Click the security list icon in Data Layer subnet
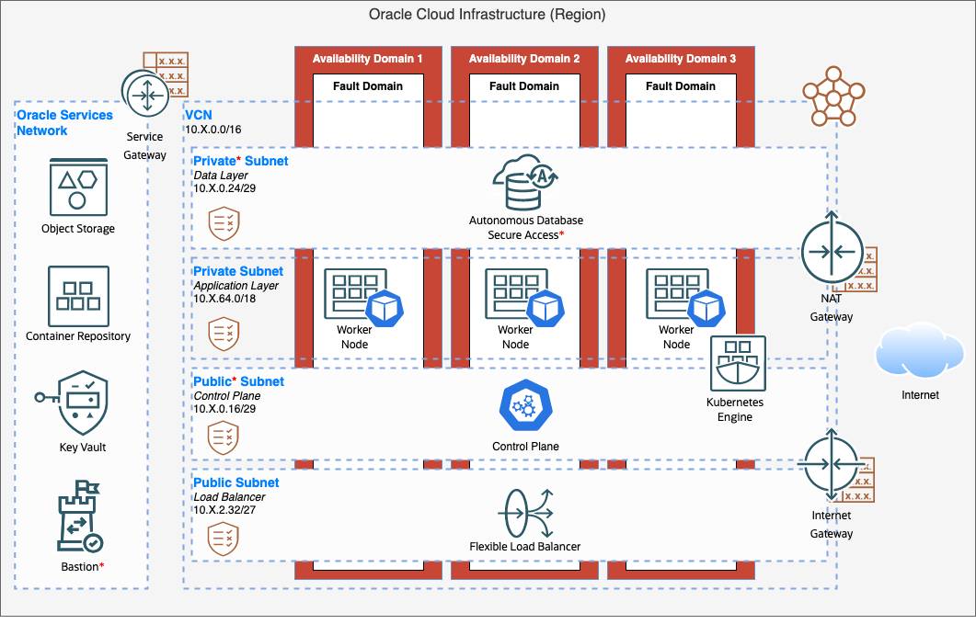 (x=224, y=222)
